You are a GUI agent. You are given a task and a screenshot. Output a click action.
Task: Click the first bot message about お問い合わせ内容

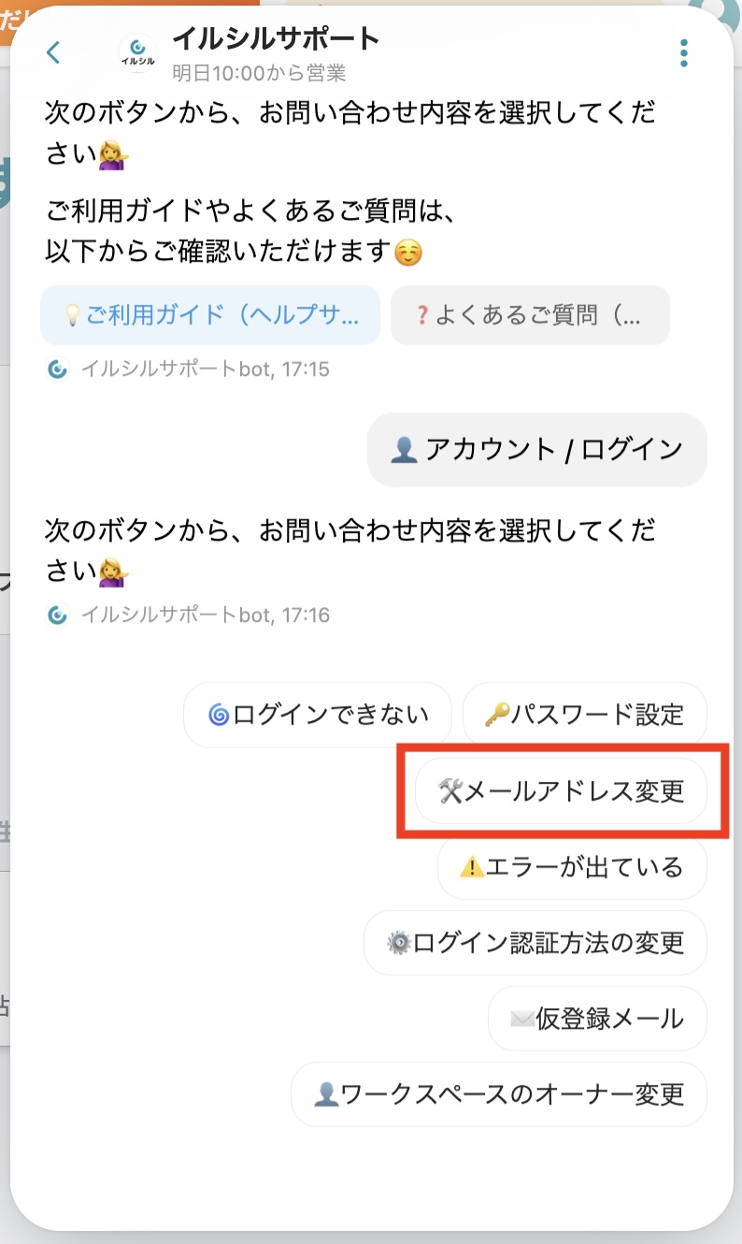[350, 132]
